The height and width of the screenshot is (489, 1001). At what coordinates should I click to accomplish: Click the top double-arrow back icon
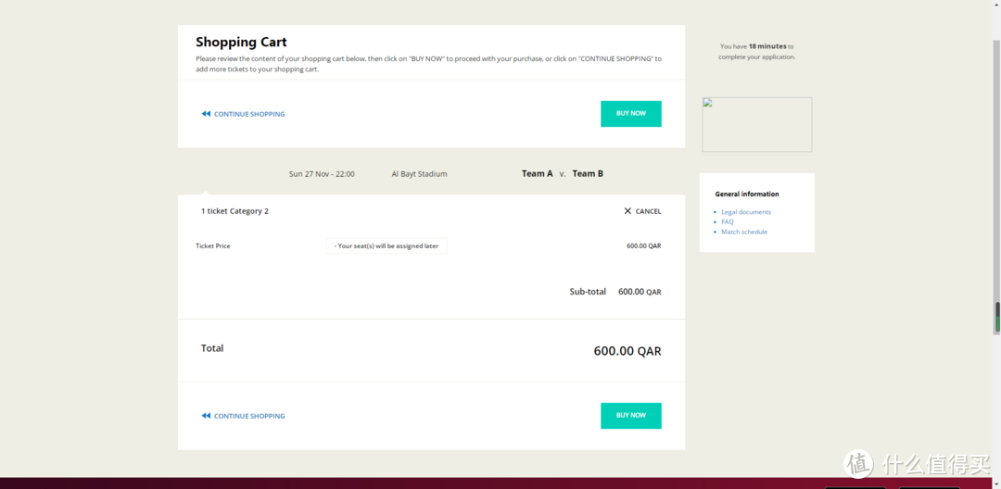coord(206,114)
